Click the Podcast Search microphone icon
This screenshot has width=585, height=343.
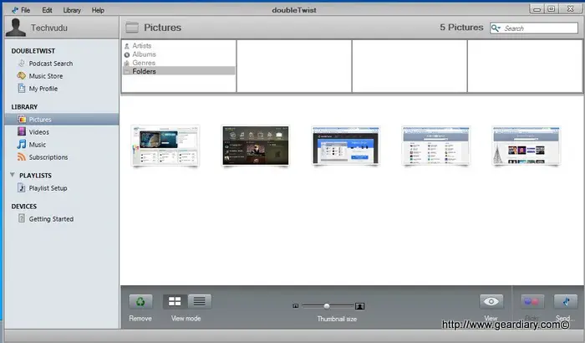22,63
